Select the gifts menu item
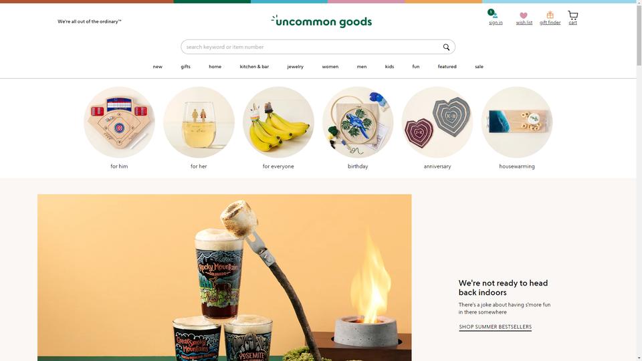 click(x=185, y=66)
